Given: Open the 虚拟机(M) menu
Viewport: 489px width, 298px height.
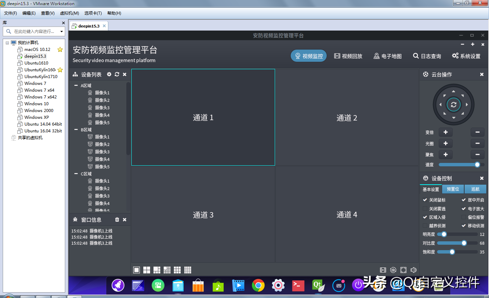Looking at the screenshot, I should pyautogui.click(x=69, y=13).
